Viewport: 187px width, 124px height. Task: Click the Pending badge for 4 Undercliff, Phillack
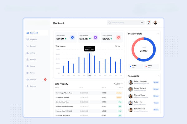[x=119, y=97]
